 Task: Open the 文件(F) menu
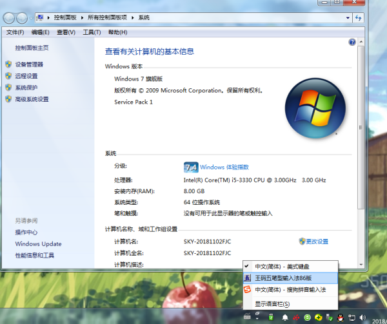pyautogui.click(x=15, y=32)
